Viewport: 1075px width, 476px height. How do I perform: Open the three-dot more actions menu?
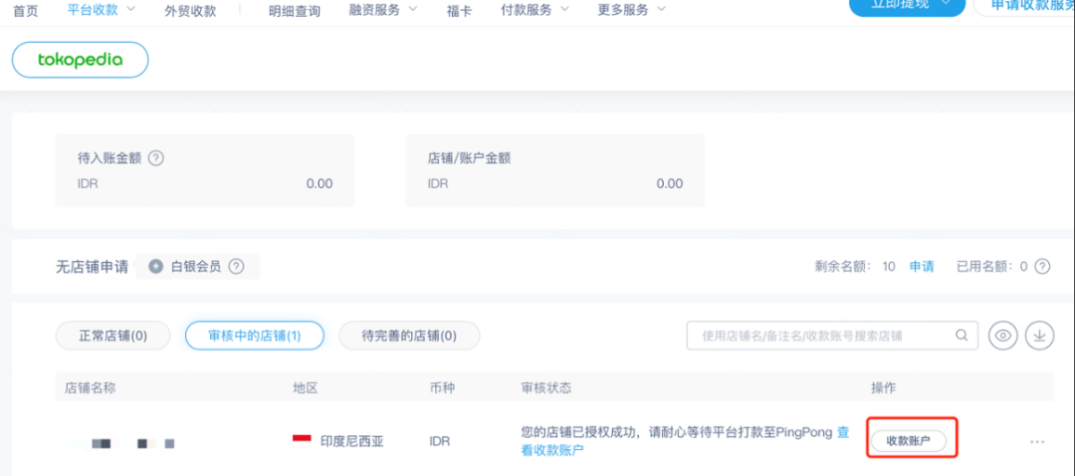(x=1037, y=441)
